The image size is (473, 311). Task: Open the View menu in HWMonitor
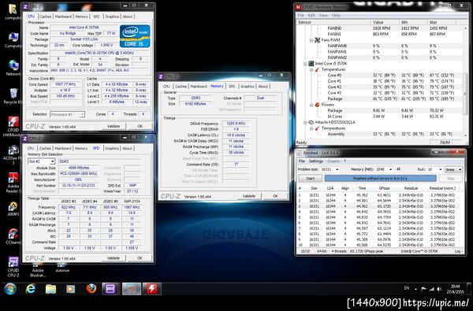tap(323, 15)
